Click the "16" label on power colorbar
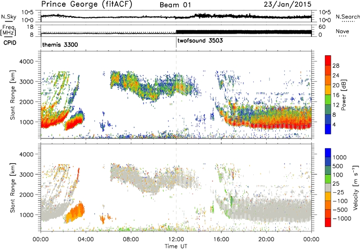The height and width of the screenshot is (249, 360). (x=336, y=95)
